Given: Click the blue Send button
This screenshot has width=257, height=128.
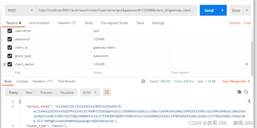Looking at the screenshot, I should (209, 10).
